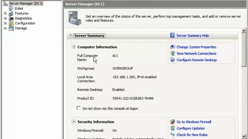This screenshot has width=248, height=139.
Task: Click the 'Workgroup:' label
Action: point(86,68)
